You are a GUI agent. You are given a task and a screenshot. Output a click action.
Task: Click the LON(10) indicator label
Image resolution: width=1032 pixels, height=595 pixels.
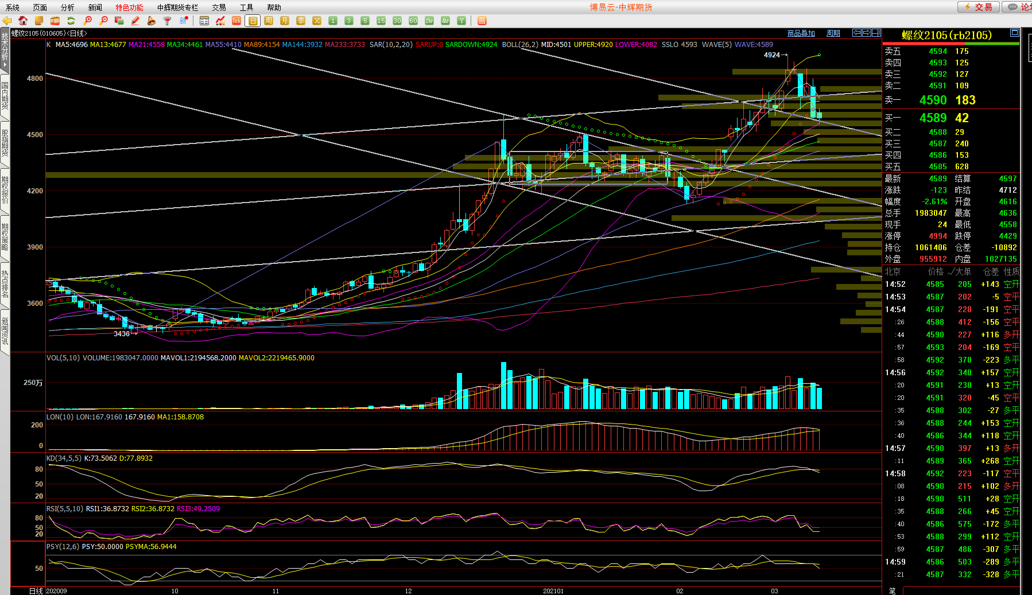(60, 417)
